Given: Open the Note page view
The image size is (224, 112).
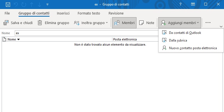Looking at the screenshot, I should click(147, 23).
